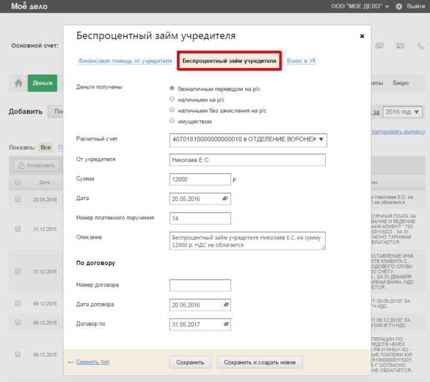Open calendar icon in Дата договора field

coord(226,305)
